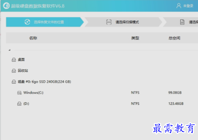
Task: Click the 99.08GB total space value
Action: 175,93
